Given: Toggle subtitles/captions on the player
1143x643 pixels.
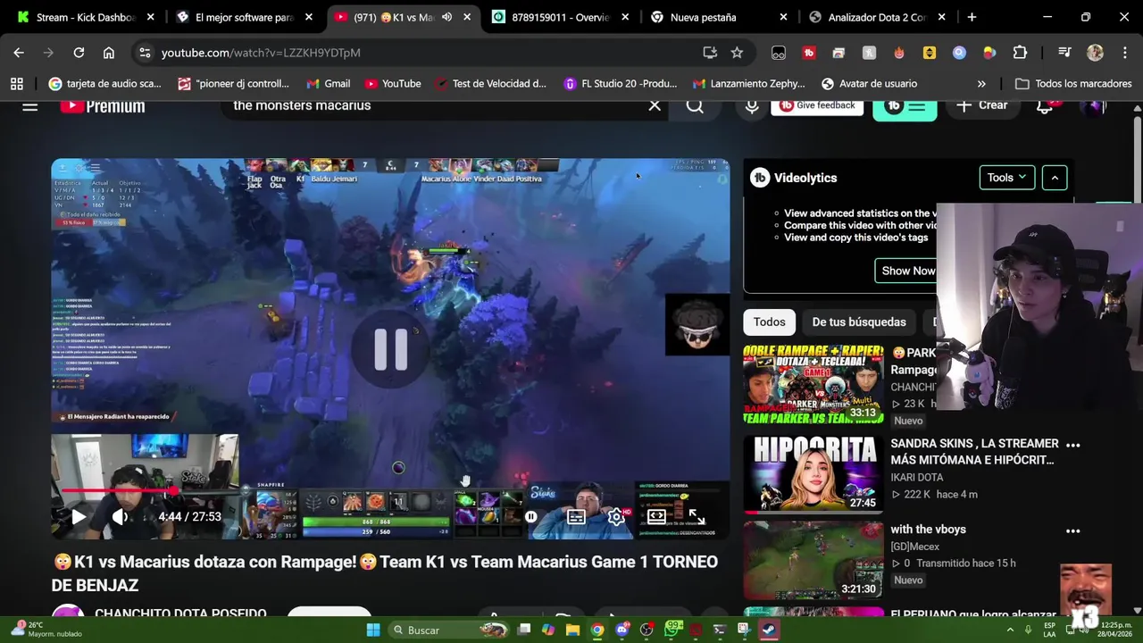Looking at the screenshot, I should pyautogui.click(x=576, y=516).
